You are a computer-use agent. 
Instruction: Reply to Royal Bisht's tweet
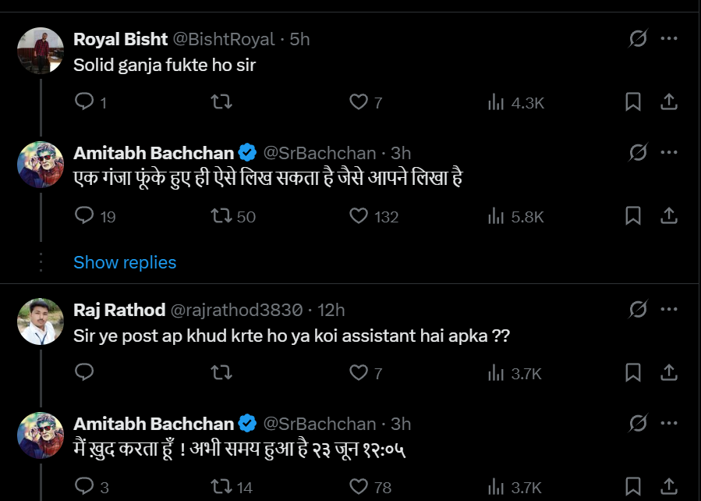84,102
